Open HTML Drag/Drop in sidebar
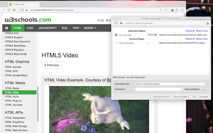Image resolution: width=213 pixels, height=133 pixels. point(14,122)
